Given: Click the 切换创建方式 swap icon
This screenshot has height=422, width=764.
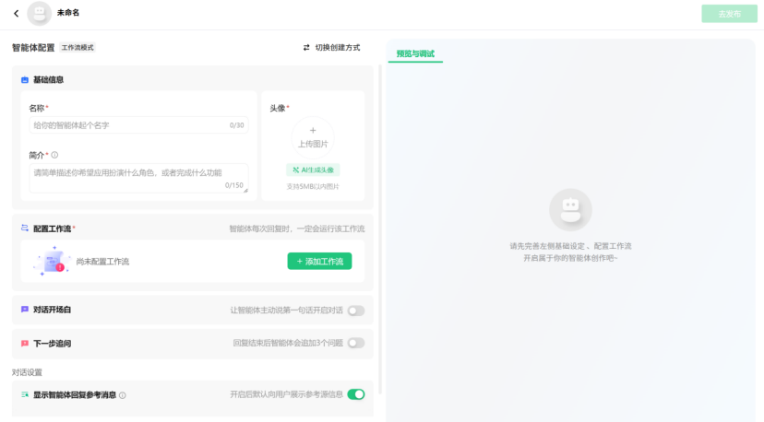Looking at the screenshot, I should [306, 47].
